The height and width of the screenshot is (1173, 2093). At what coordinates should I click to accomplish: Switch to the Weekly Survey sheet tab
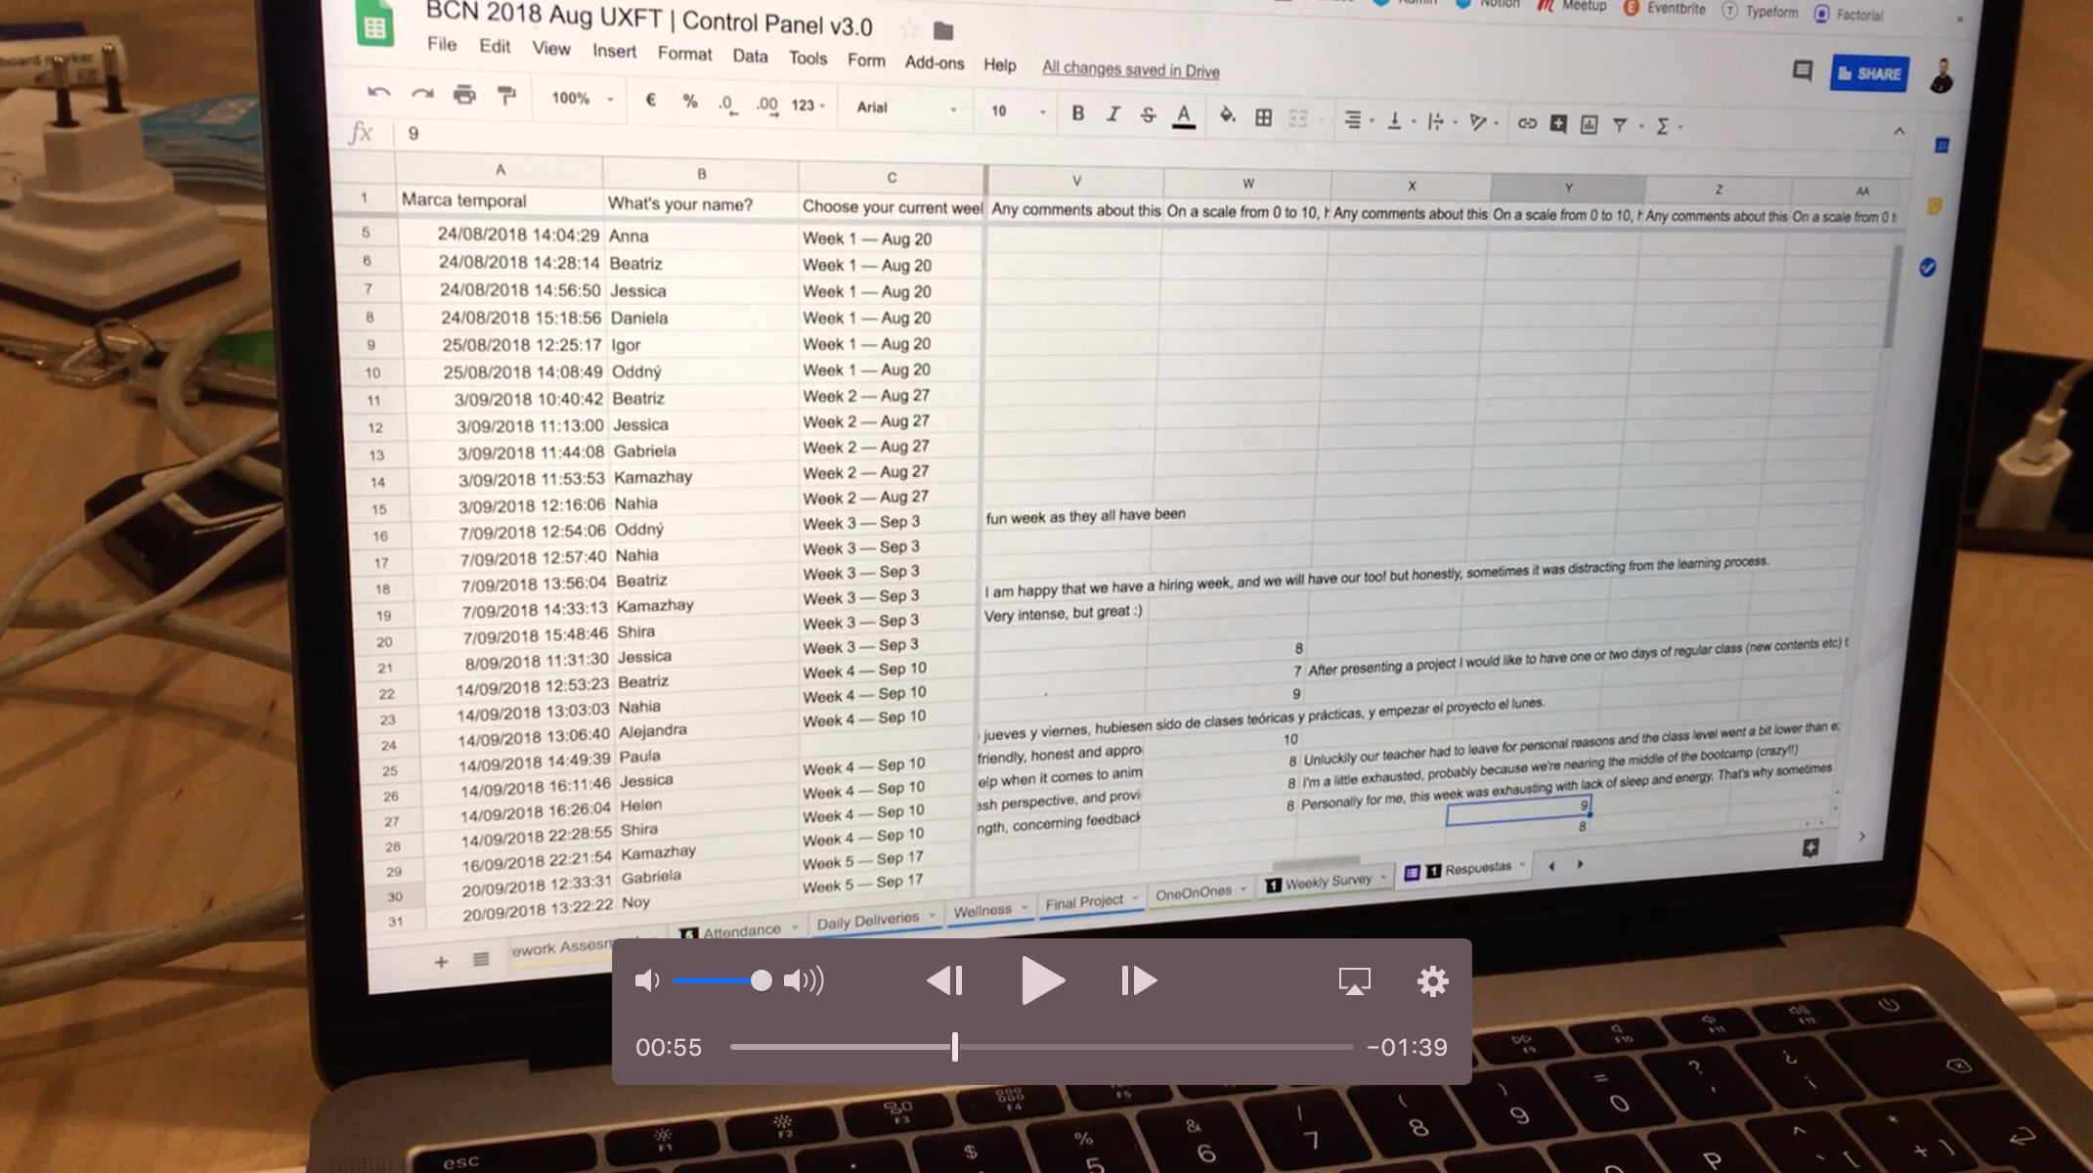pos(1328,882)
